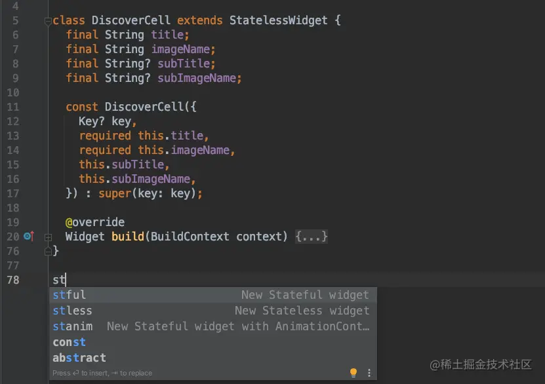Choose the abstract keyword suggestion
This screenshot has width=545, height=384.
click(79, 358)
